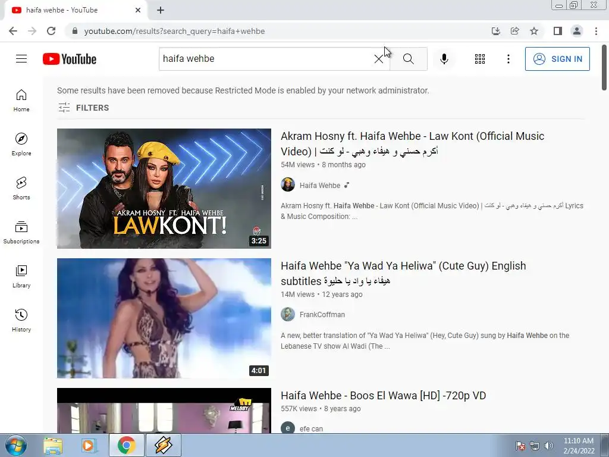The image size is (609, 457).
Task: Visit the FrankCoffman channel link
Action: click(x=322, y=314)
